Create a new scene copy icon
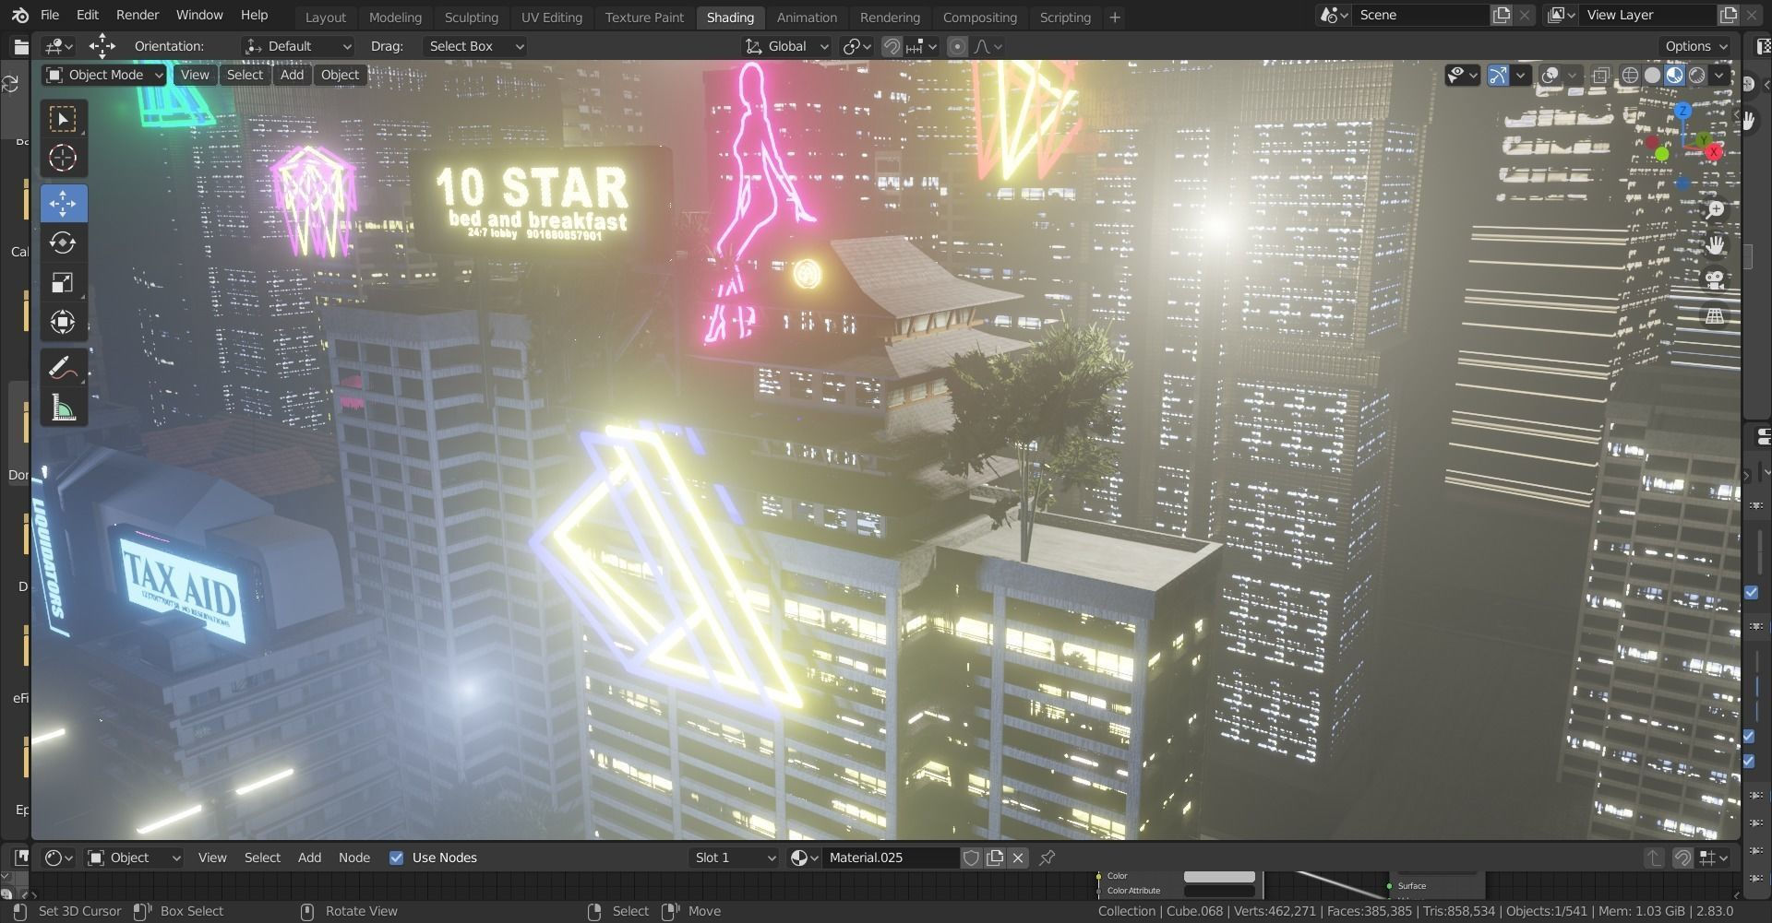Screen dimensions: 1772x923 pyautogui.click(x=1502, y=15)
